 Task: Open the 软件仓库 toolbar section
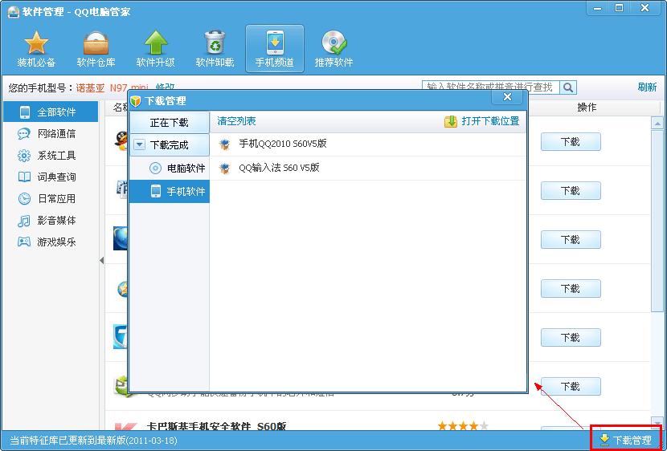[x=96, y=49]
